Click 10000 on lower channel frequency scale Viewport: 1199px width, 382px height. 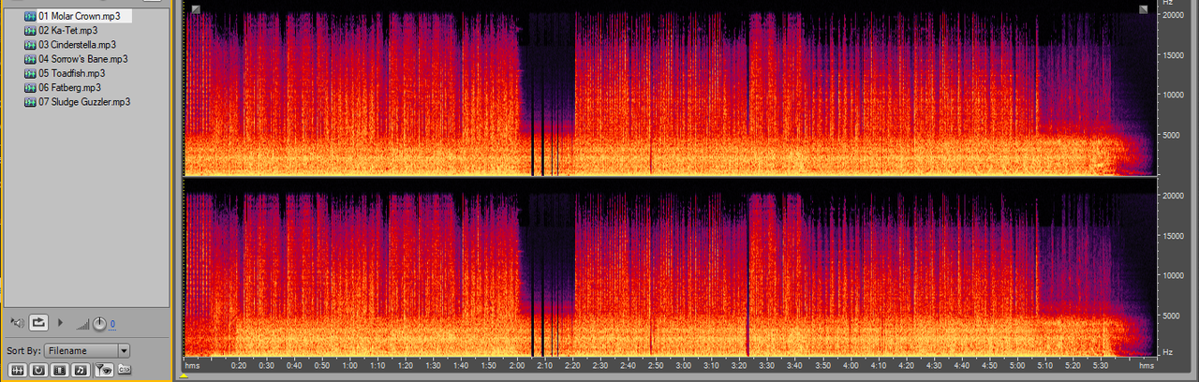[1174, 276]
